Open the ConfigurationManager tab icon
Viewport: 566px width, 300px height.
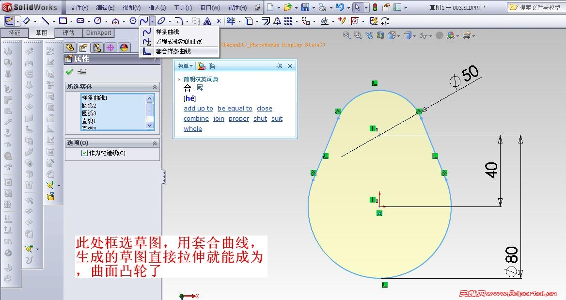tap(97, 47)
